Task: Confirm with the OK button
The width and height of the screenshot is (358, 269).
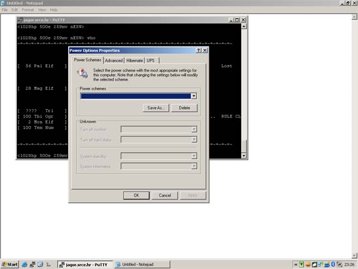Action: coord(136,196)
